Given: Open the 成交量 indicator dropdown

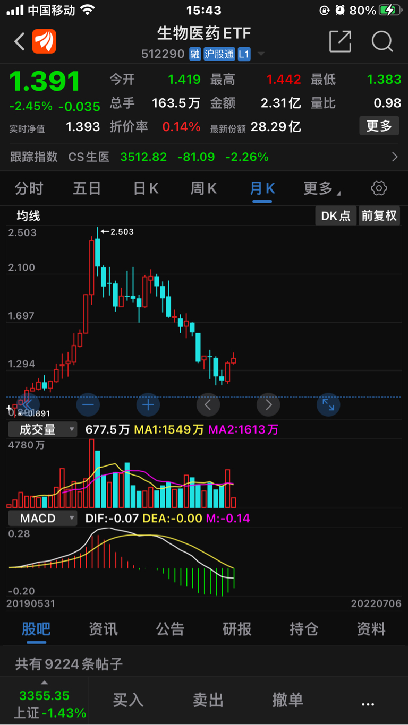Looking at the screenshot, I should [x=42, y=429].
